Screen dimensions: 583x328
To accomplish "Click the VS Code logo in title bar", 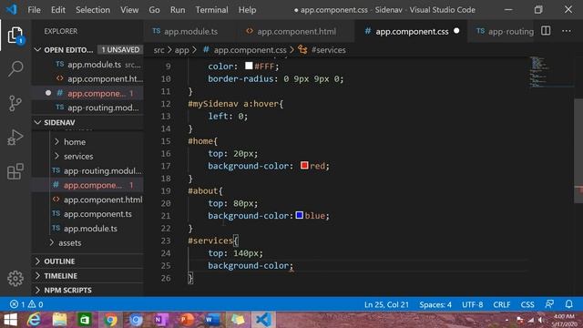I will pos(11,9).
